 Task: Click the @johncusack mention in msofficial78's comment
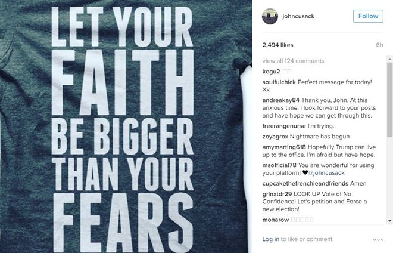(326, 173)
